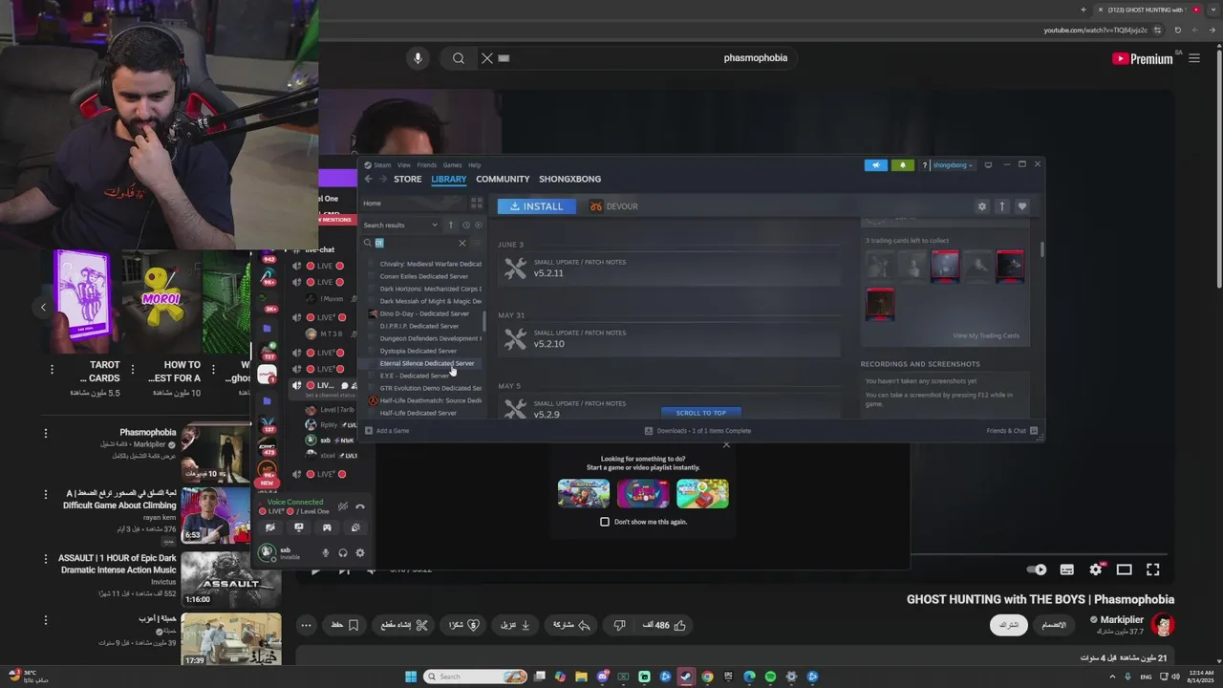Add Devour to favorites heart icon
The width and height of the screenshot is (1223, 688).
click(1021, 206)
